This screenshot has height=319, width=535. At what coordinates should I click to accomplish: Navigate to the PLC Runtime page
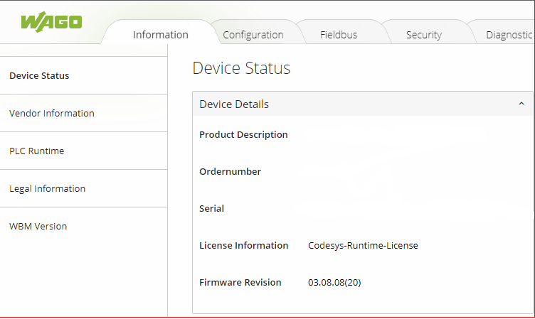point(36,151)
